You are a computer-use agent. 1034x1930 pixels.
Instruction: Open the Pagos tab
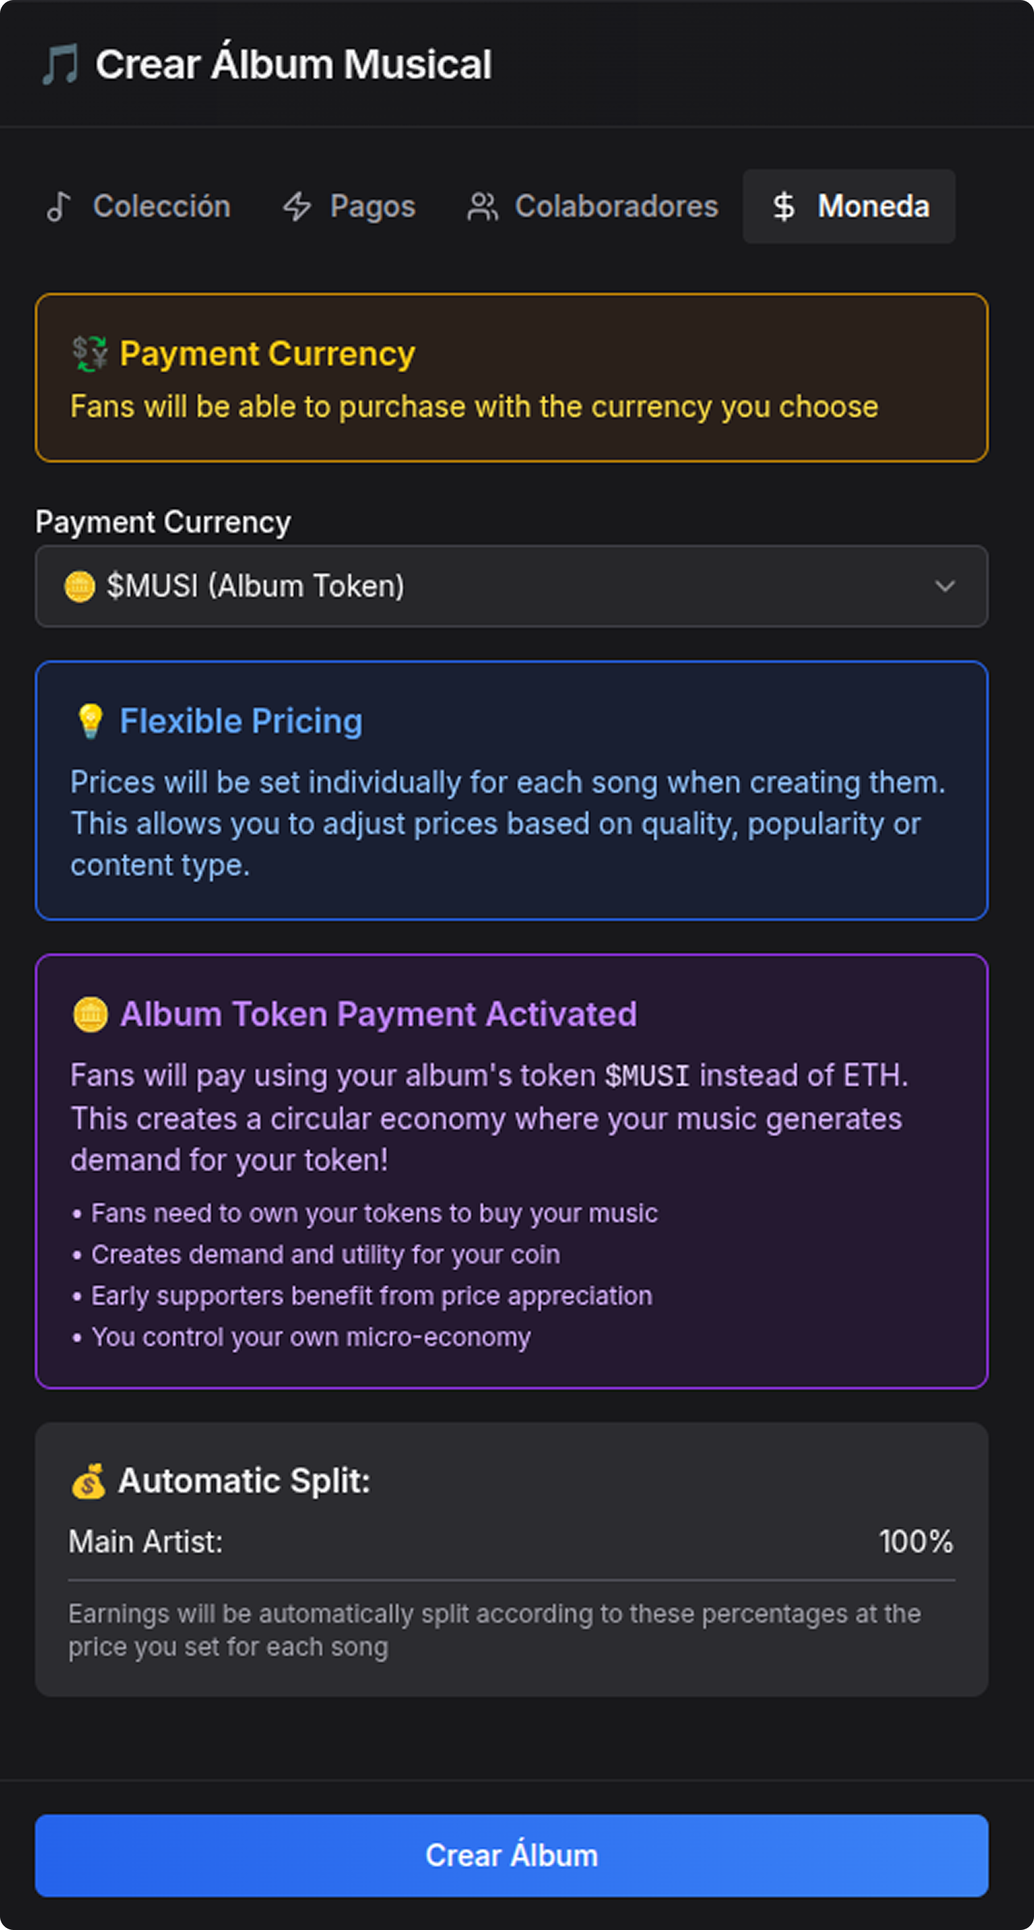(373, 207)
